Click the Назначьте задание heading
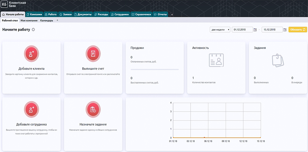Screen dimensions: 308x152 (93, 124)
